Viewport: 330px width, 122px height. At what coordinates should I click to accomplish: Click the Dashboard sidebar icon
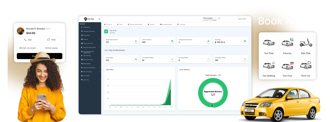coord(81,27)
